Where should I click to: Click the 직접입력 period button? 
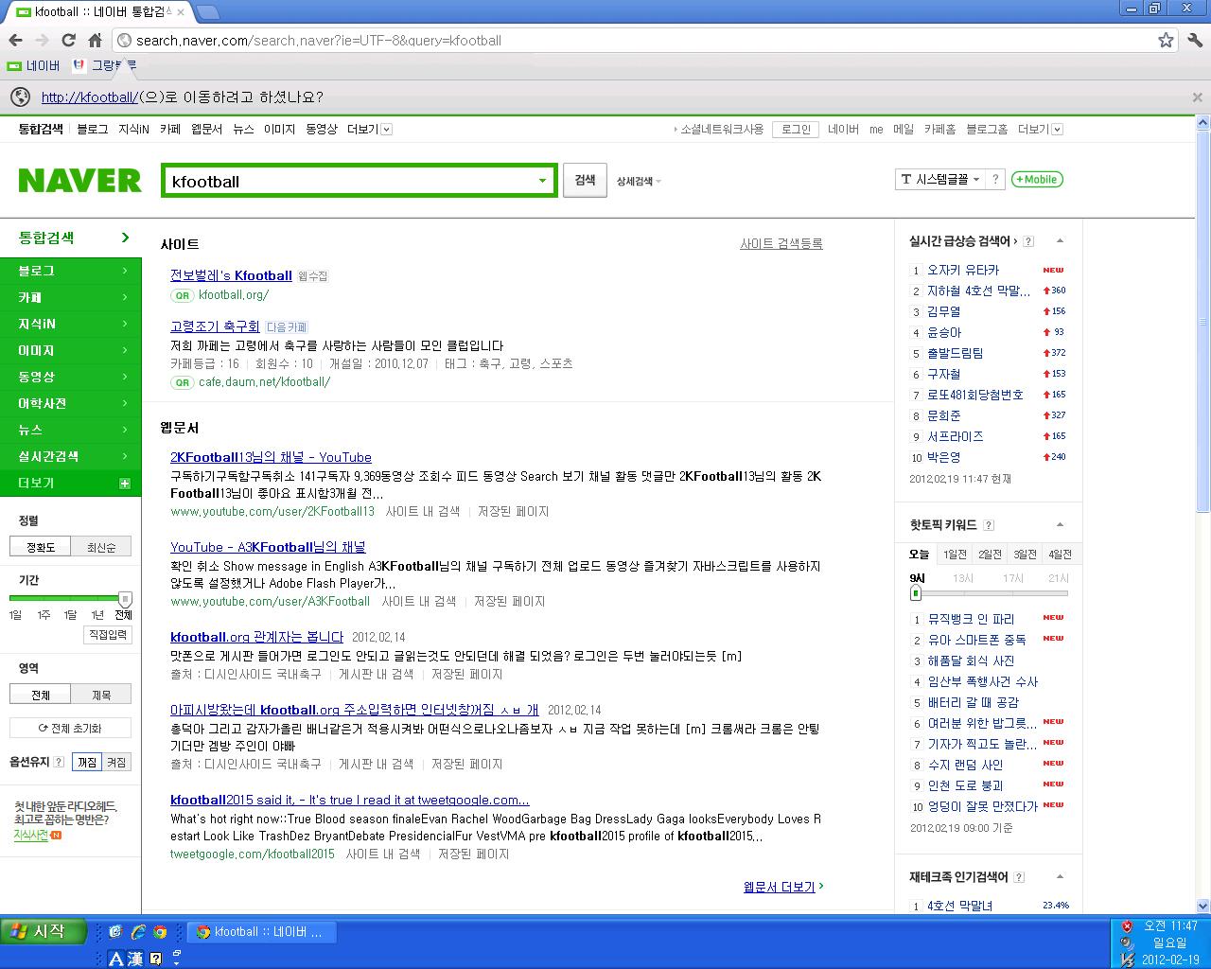[x=108, y=635]
